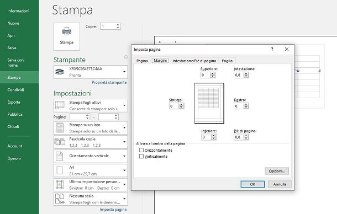The height and width of the screenshot is (214, 337).
Task: Decrease the Destro margin value
Action: coord(246,108)
